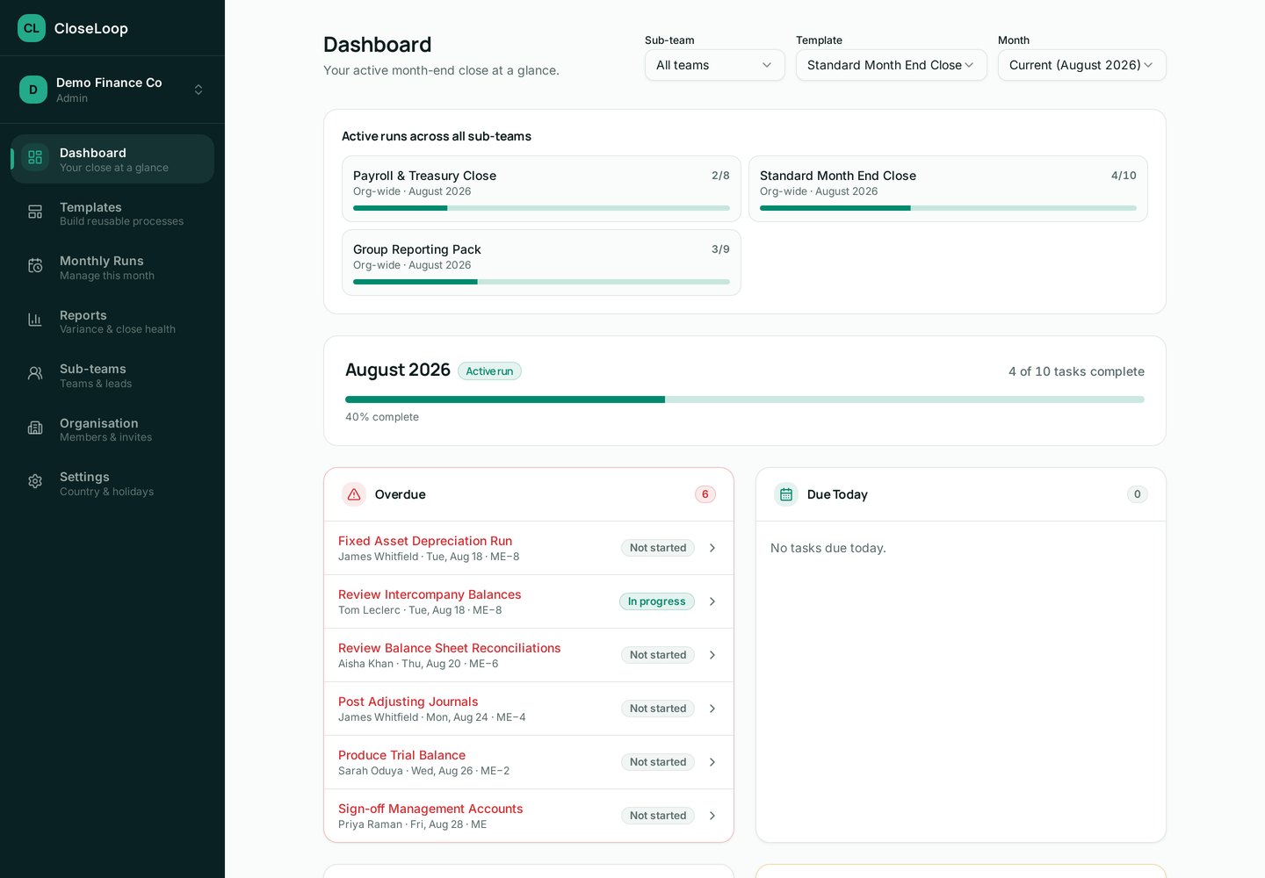1265x878 pixels.
Task: Open the Review Balance Sheet Reconciliations task
Action: coord(529,655)
